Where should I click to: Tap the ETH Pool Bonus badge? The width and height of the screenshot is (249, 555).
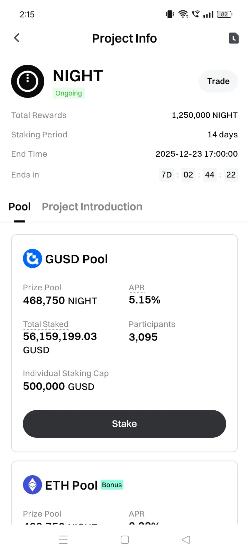[x=112, y=485]
